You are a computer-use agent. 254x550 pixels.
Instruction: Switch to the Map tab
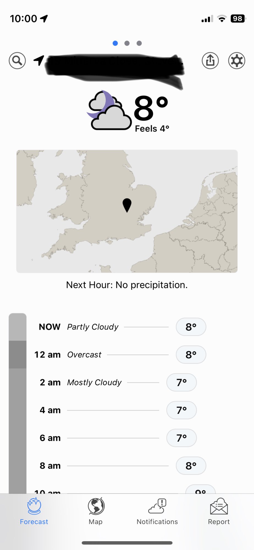tap(96, 511)
